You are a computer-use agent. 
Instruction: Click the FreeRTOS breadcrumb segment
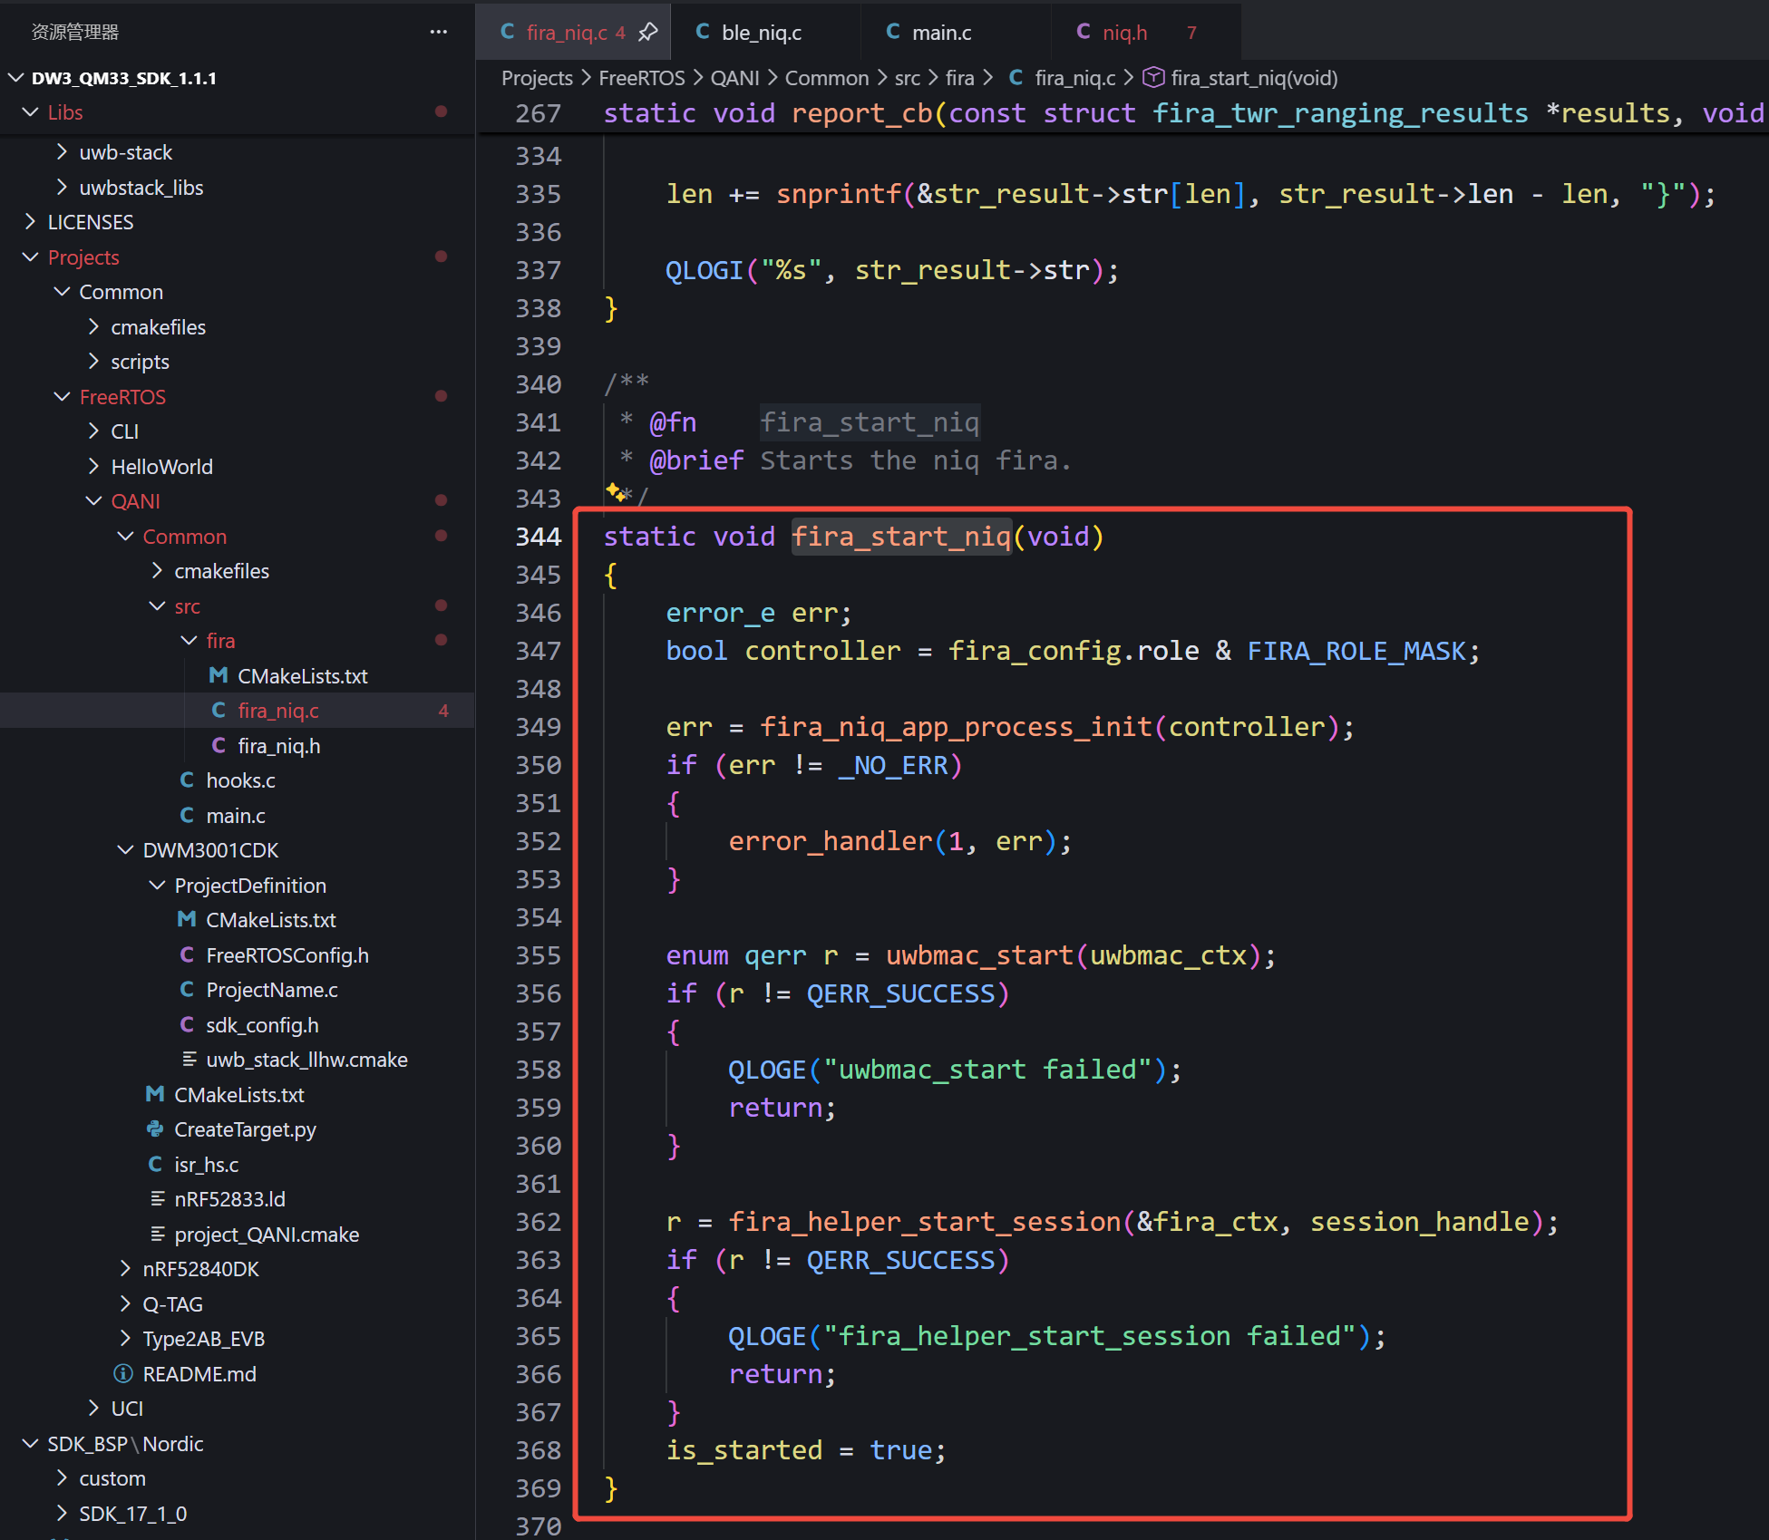[x=641, y=78]
